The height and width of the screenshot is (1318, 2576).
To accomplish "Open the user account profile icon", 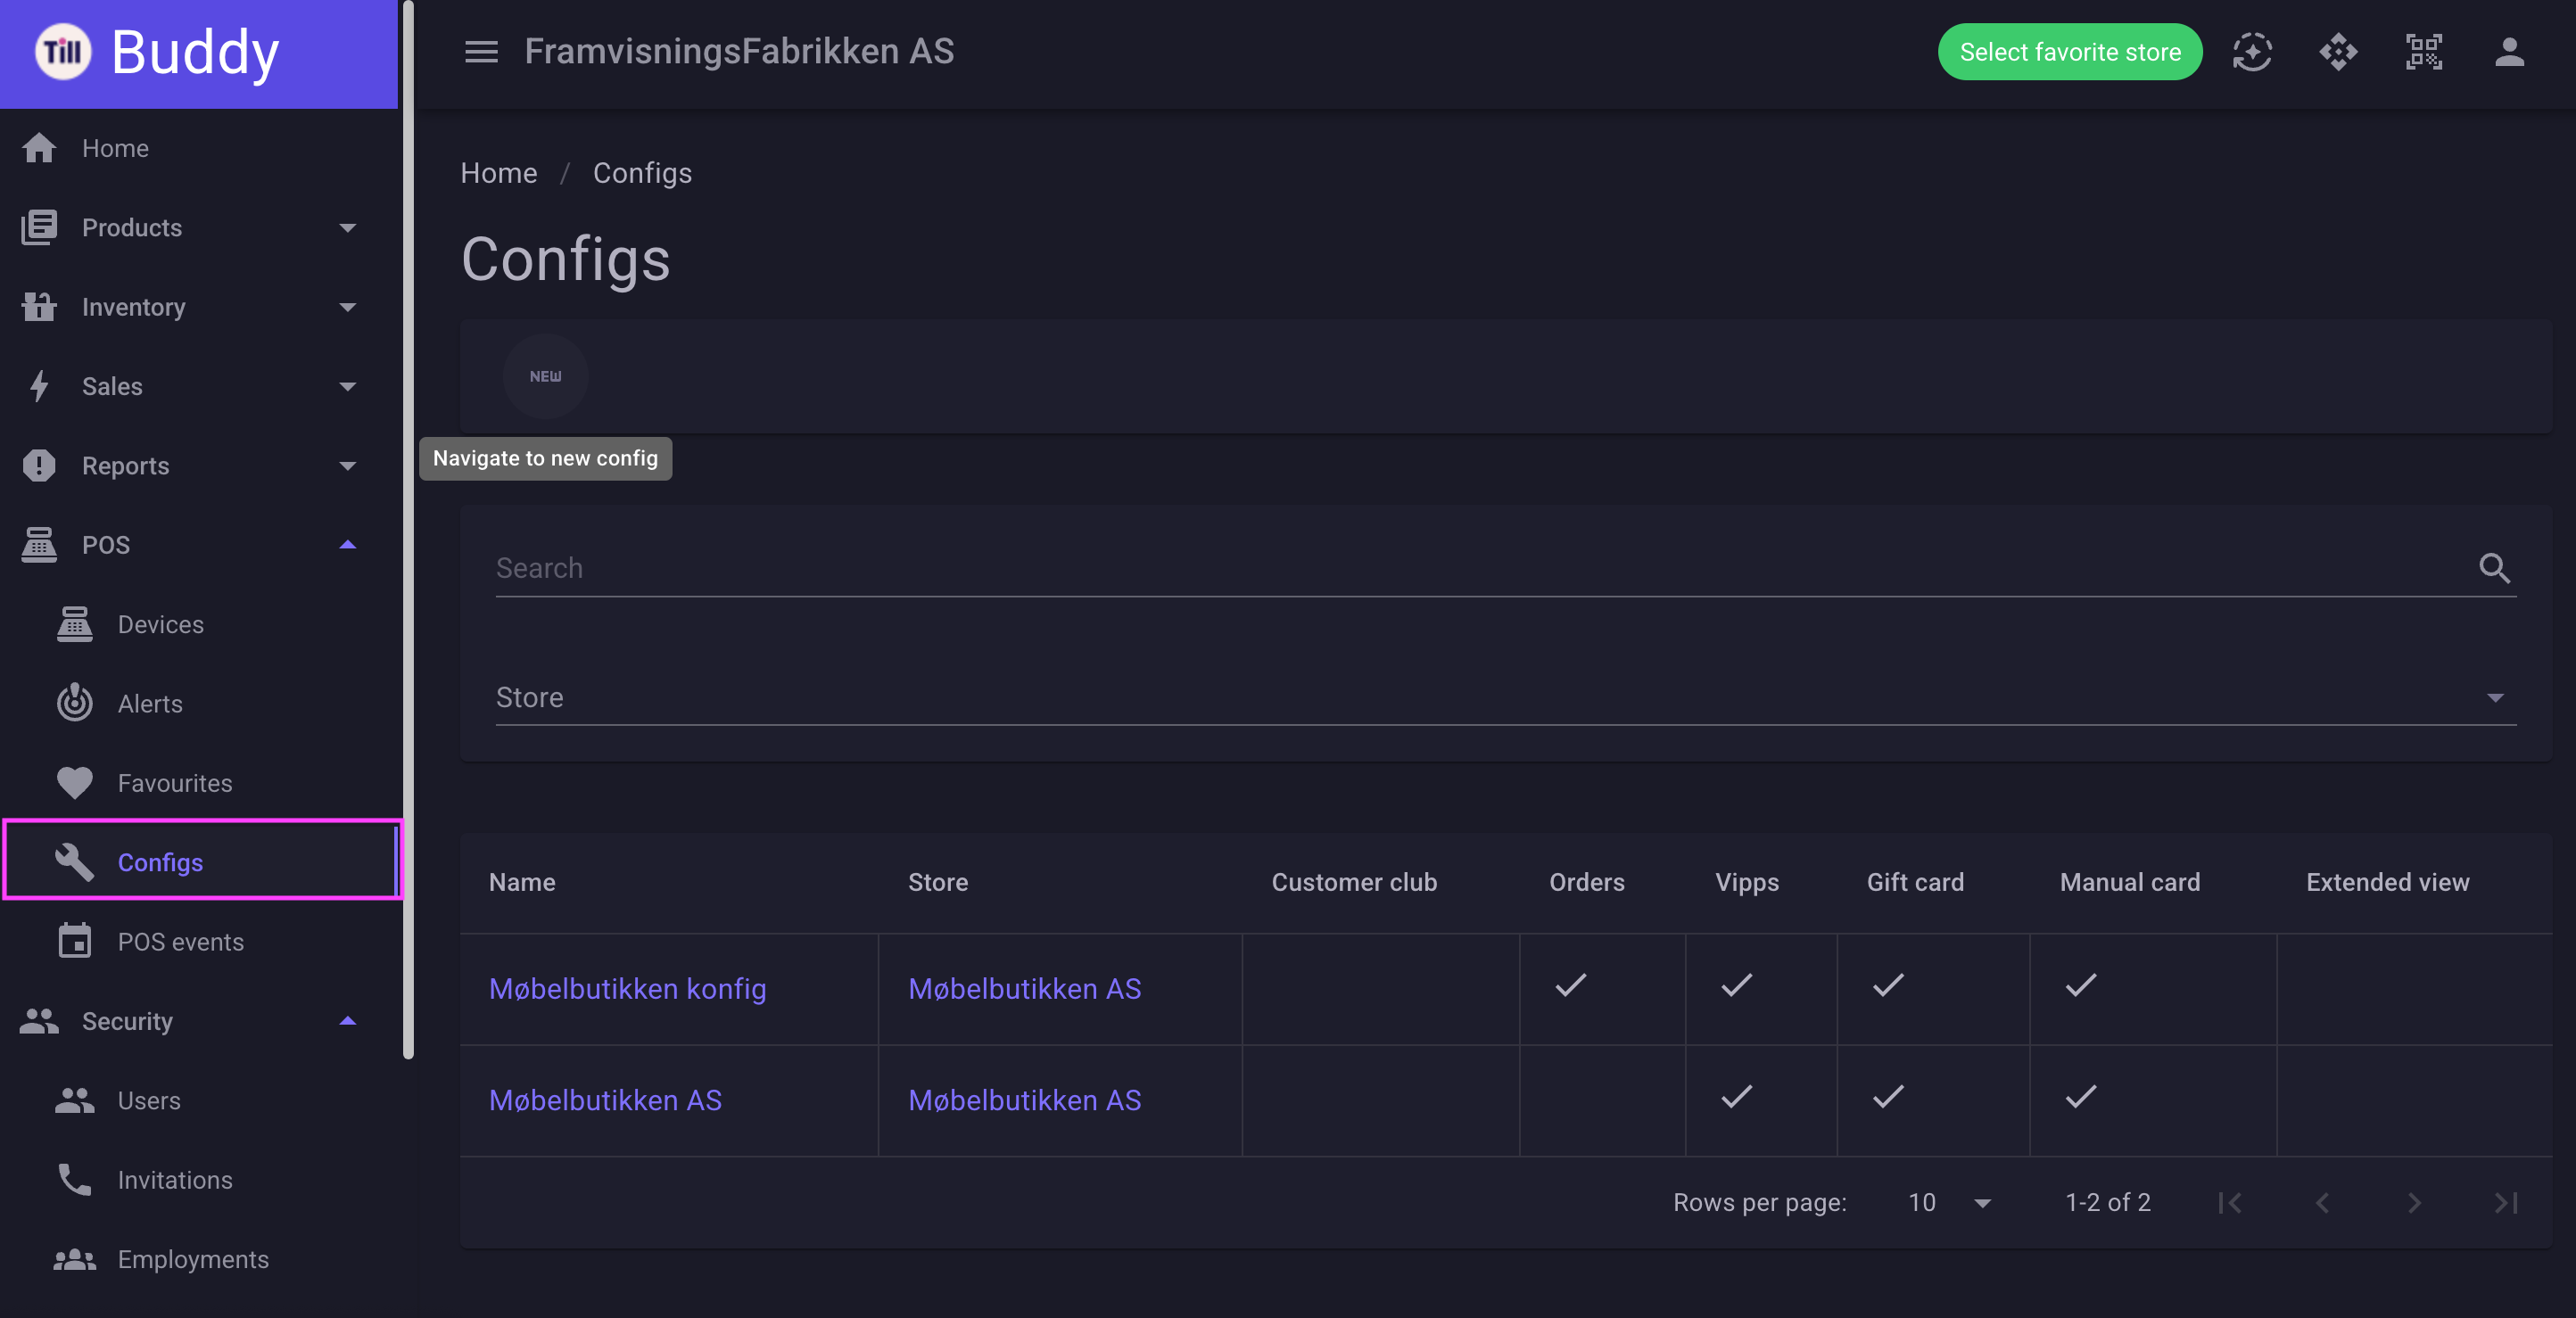I will point(2509,52).
